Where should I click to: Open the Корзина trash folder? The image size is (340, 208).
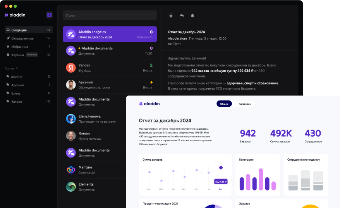point(28,55)
